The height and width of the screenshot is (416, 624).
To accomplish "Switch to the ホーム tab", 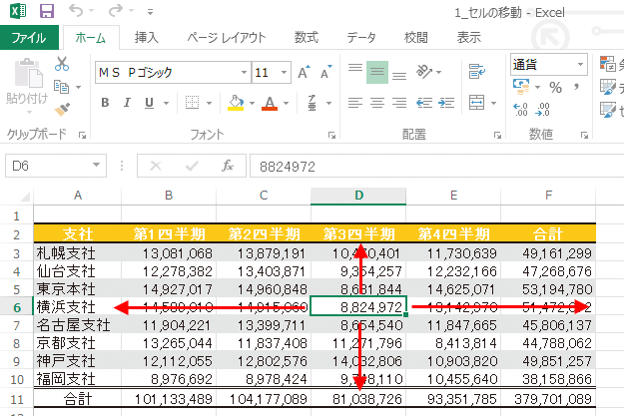I will point(91,38).
